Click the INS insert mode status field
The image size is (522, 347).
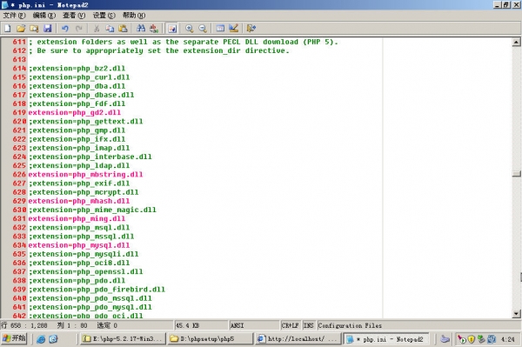[x=308, y=325]
